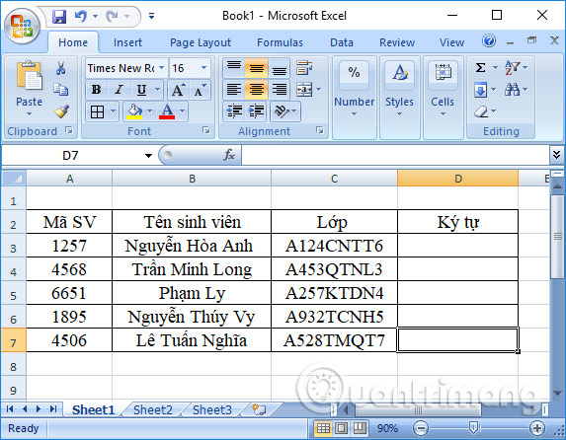Open Find & Select binoculars
Screen dimensions: 566x440
512,89
